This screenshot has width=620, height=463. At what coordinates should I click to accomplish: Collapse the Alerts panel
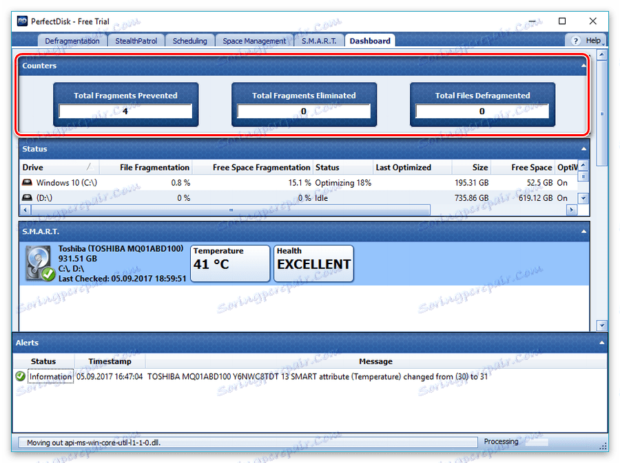(x=601, y=343)
